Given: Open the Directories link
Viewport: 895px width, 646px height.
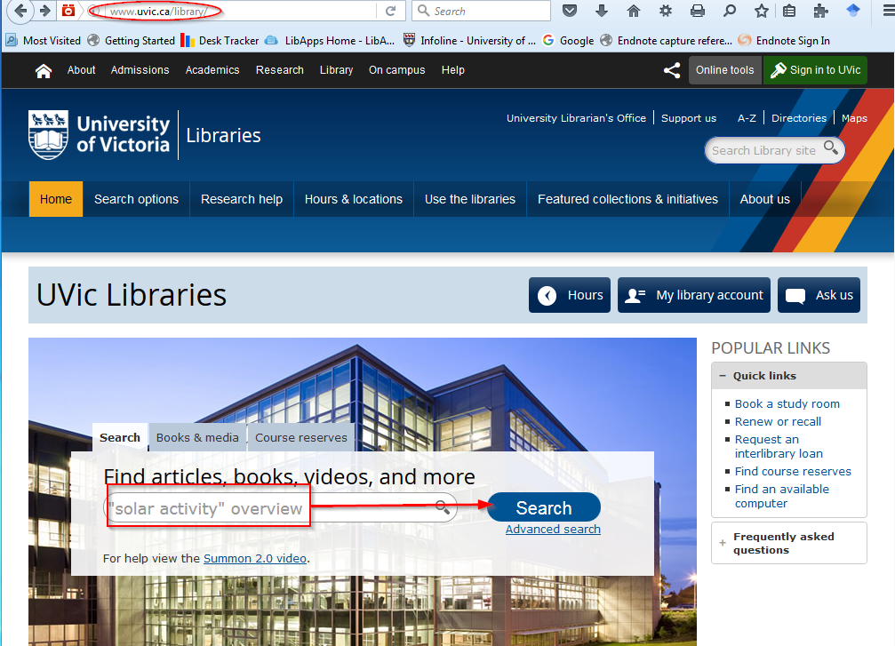Looking at the screenshot, I should 798,118.
